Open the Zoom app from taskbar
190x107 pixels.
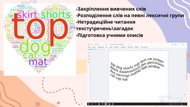tap(102, 104)
